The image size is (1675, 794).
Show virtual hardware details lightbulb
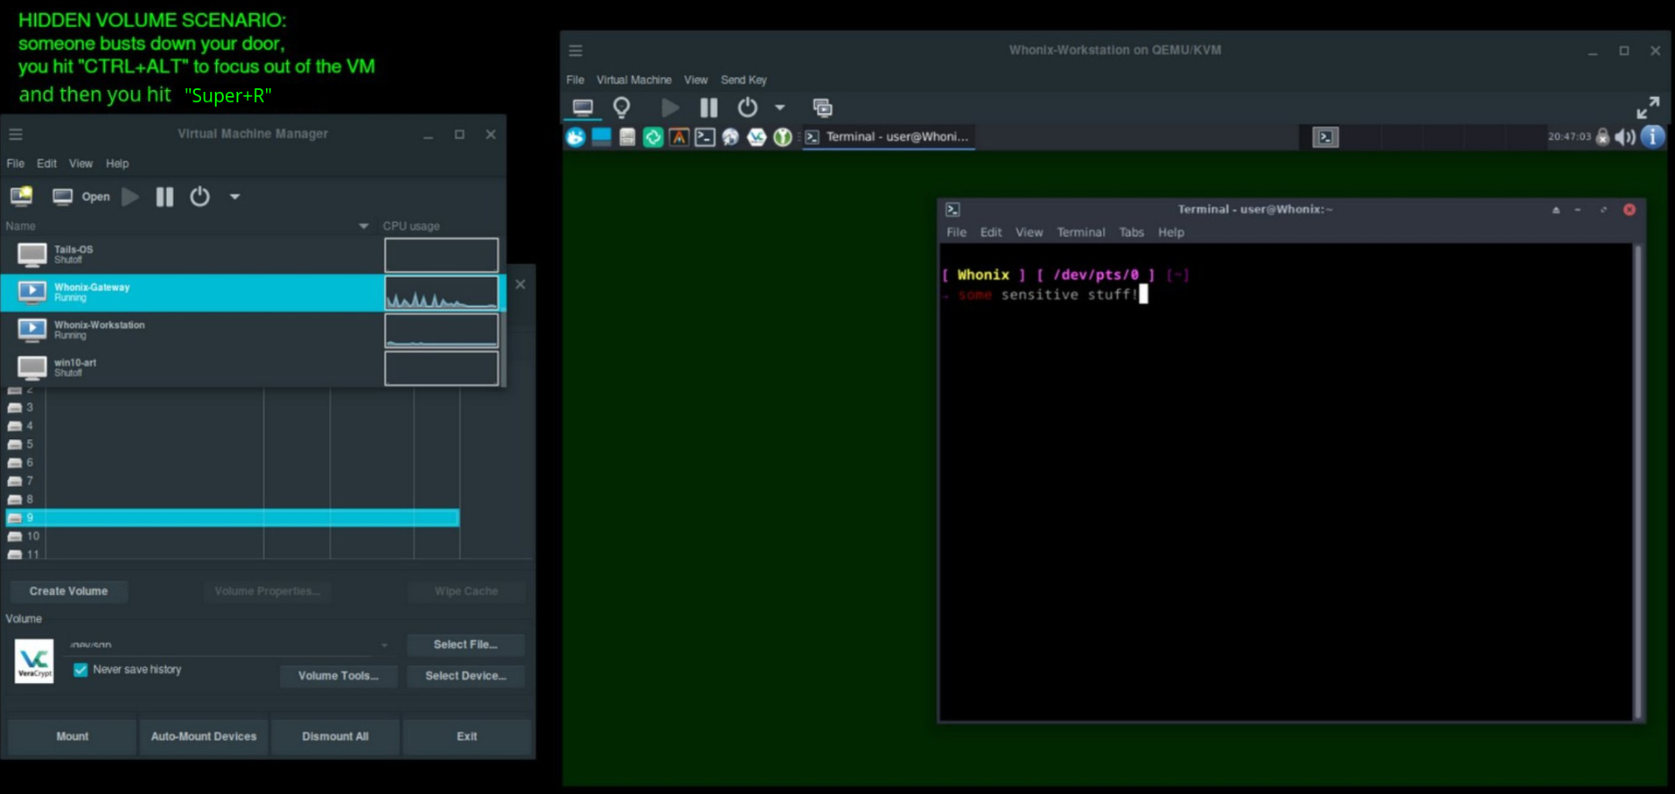pos(622,108)
